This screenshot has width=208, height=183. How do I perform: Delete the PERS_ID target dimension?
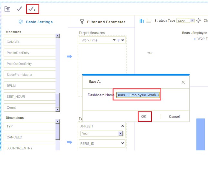click(123, 143)
